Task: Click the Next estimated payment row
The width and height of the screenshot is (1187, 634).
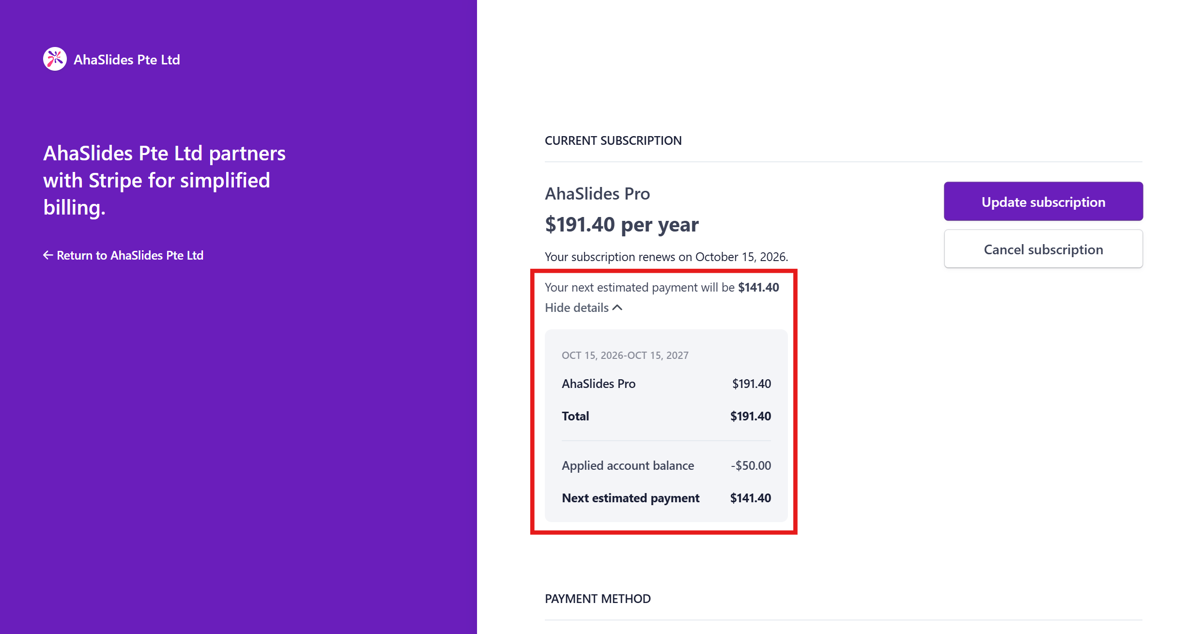Action: coord(666,498)
